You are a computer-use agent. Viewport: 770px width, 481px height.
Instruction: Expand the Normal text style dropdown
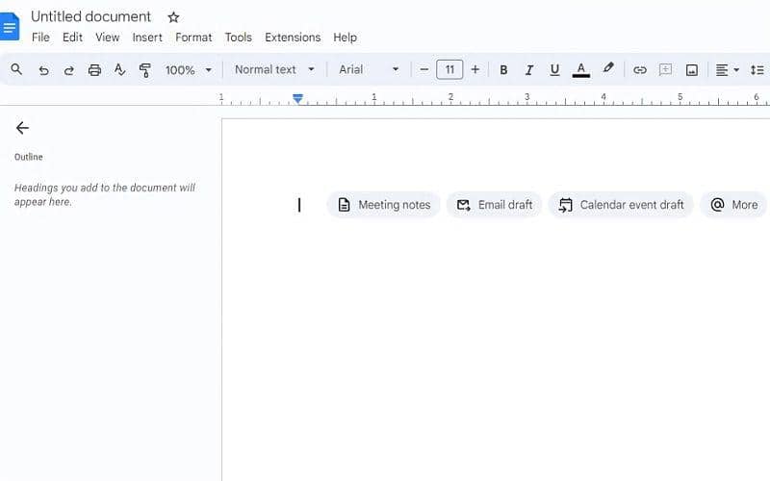tap(274, 69)
